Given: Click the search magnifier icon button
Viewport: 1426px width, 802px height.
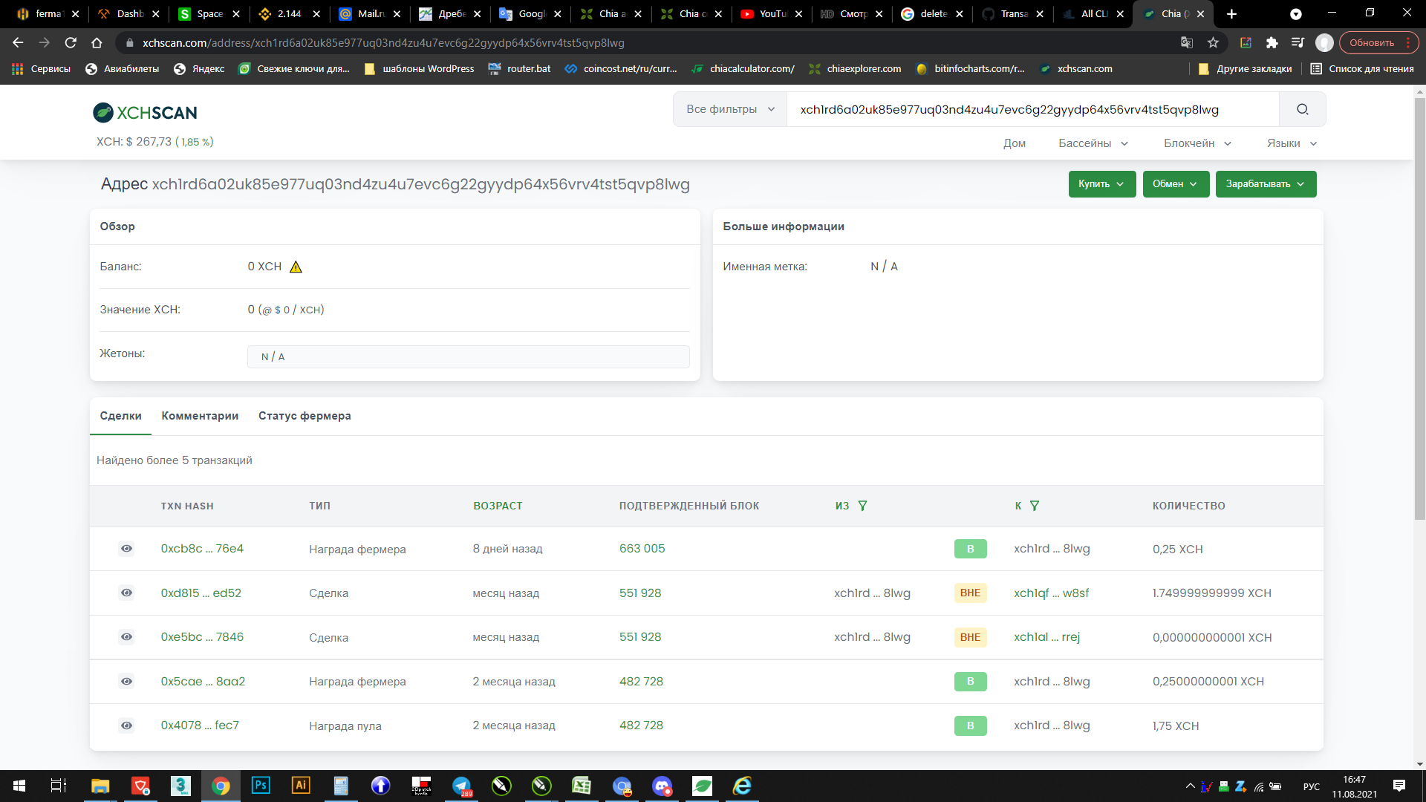Looking at the screenshot, I should [1302, 110].
